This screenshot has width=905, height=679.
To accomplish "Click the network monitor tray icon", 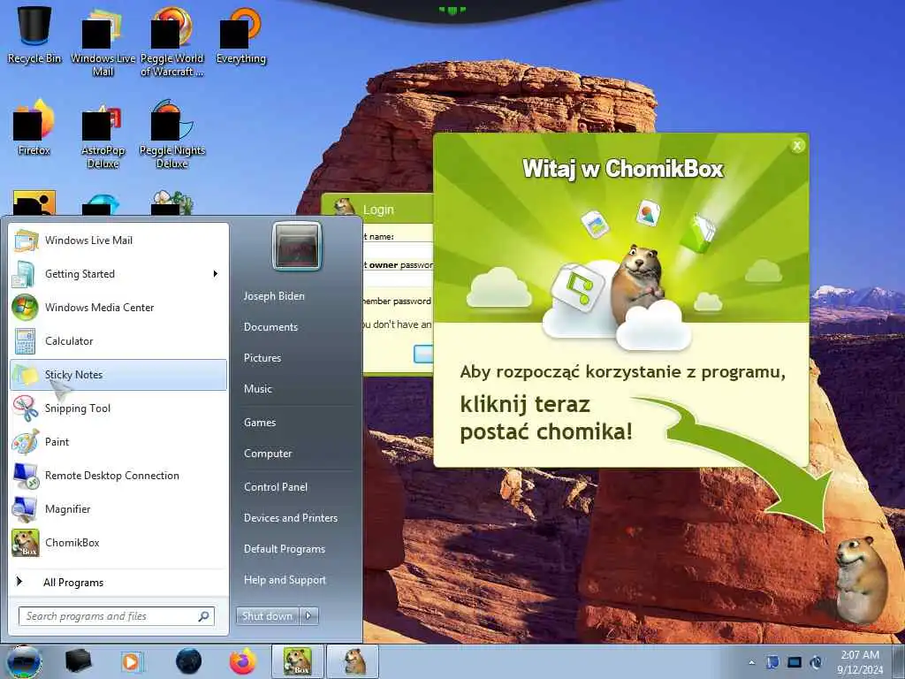I will (795, 662).
